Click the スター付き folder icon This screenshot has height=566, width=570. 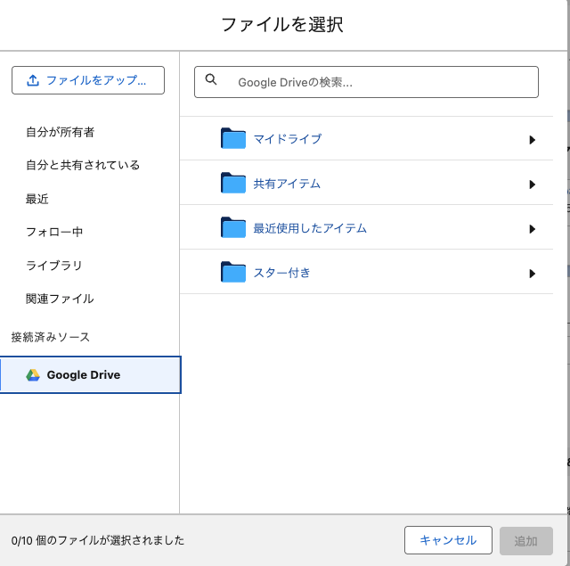(232, 273)
